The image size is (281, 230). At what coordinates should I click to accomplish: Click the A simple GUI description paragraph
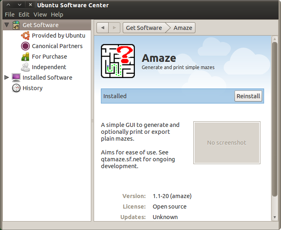[x=140, y=132]
